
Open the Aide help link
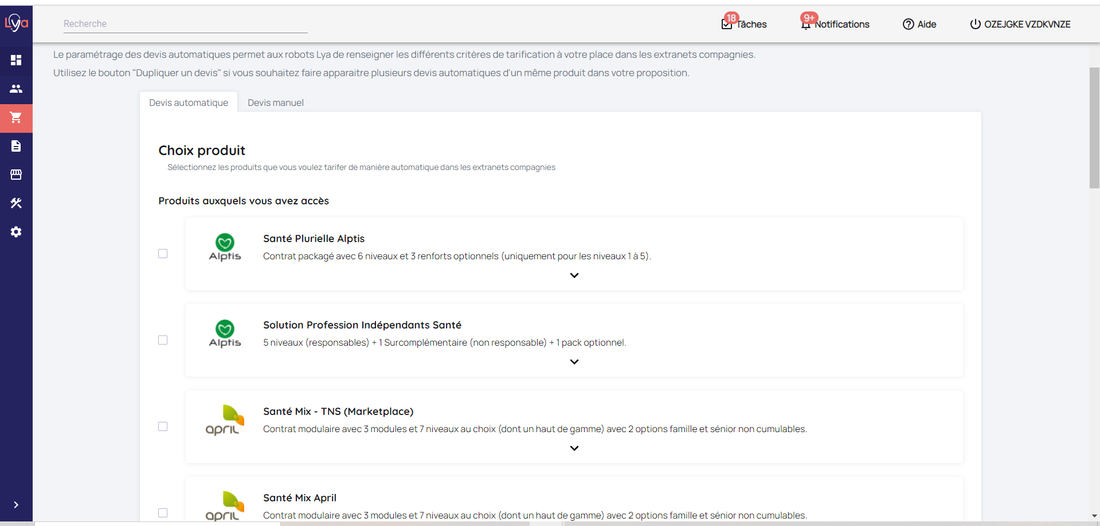pos(919,24)
